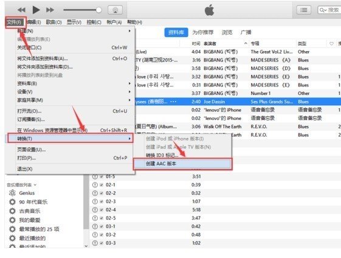Click the play button
Viewport: 341px width, 258px height.
pyautogui.click(x=36, y=10)
